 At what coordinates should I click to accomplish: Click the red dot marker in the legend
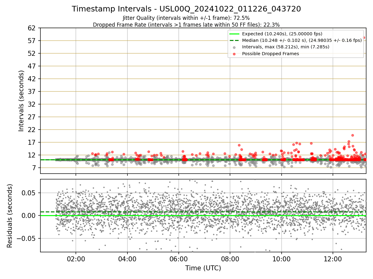tap(234, 54)
